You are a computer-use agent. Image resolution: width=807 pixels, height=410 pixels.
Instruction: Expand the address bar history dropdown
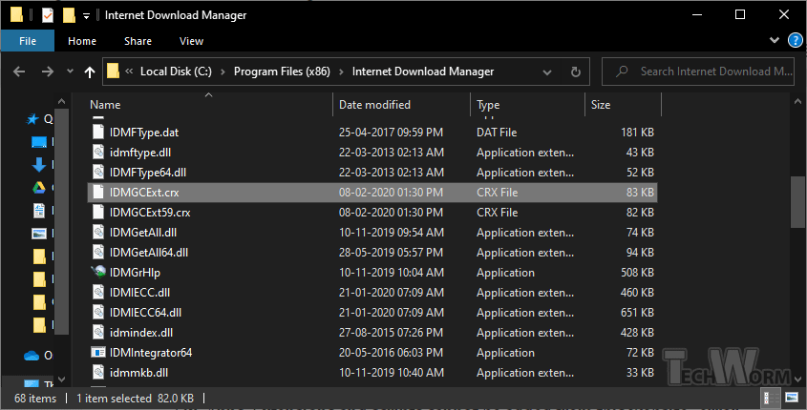point(547,72)
